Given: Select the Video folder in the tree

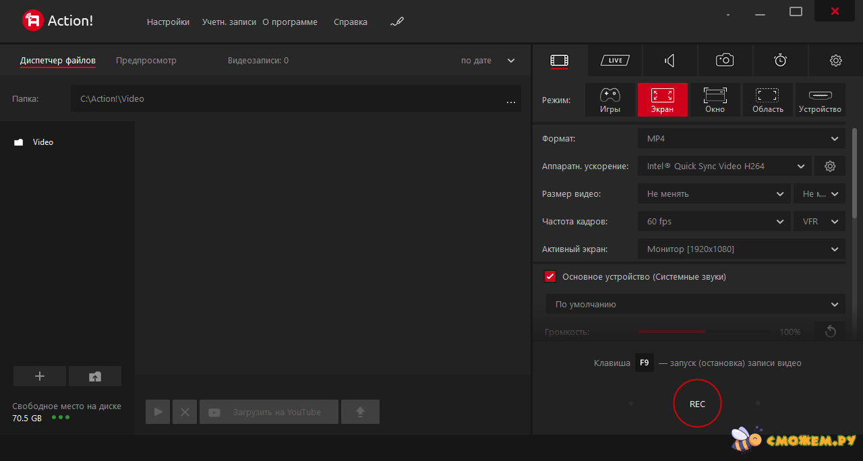Looking at the screenshot, I should point(42,142).
